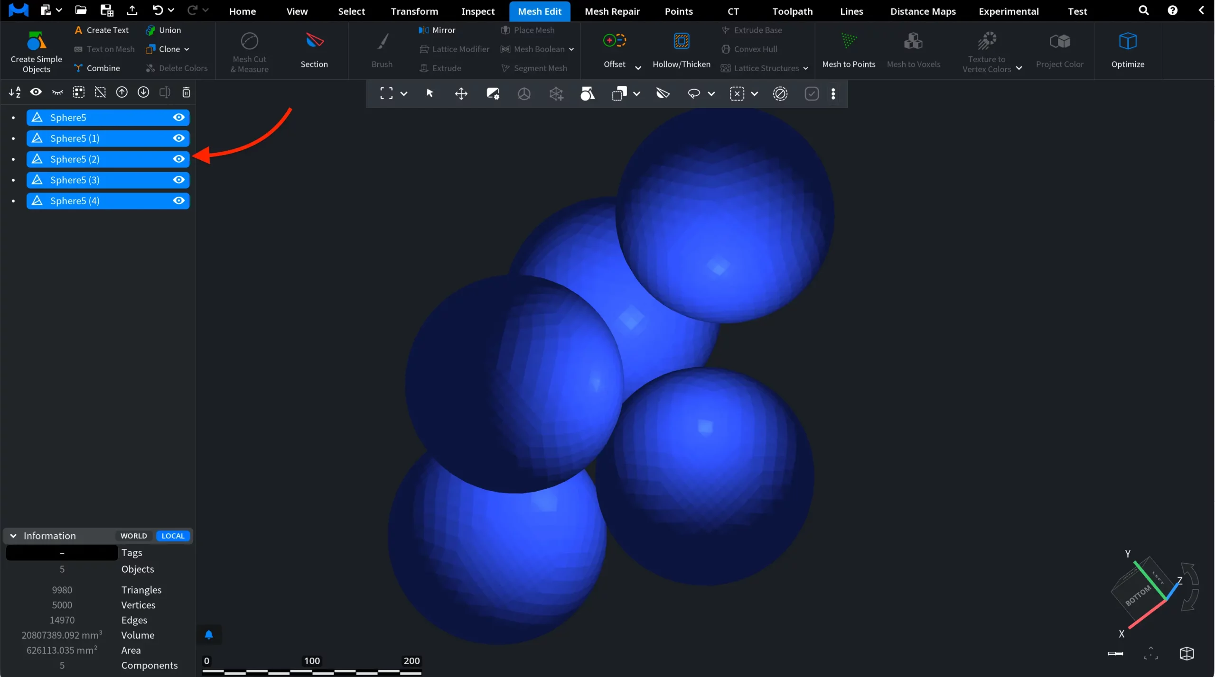Switch to the Mesh Repair tab
Viewport: 1215px width, 677px height.
[612, 11]
